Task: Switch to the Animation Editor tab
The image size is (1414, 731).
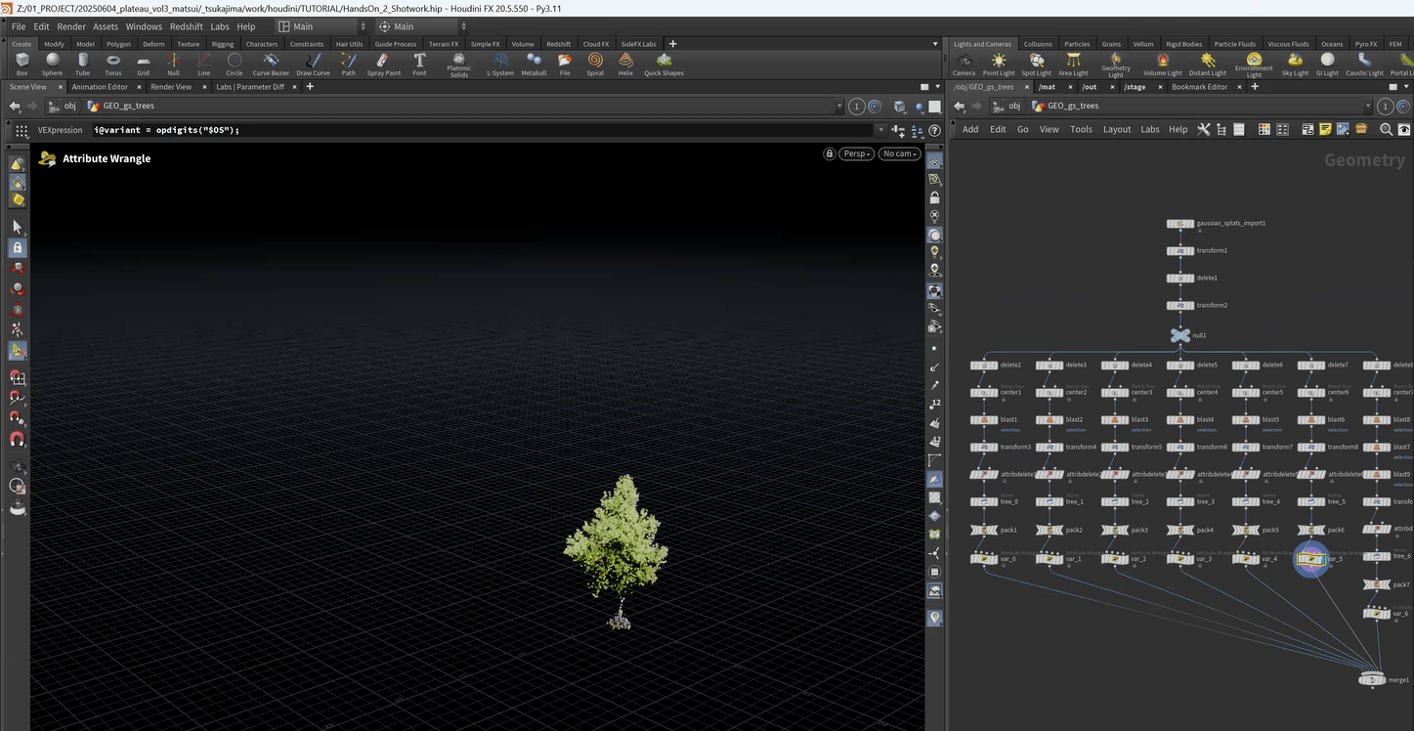Action: coord(100,87)
